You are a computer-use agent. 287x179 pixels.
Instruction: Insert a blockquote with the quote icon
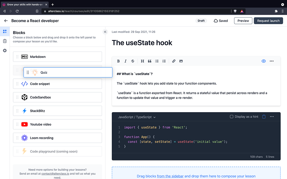(x=149, y=61)
